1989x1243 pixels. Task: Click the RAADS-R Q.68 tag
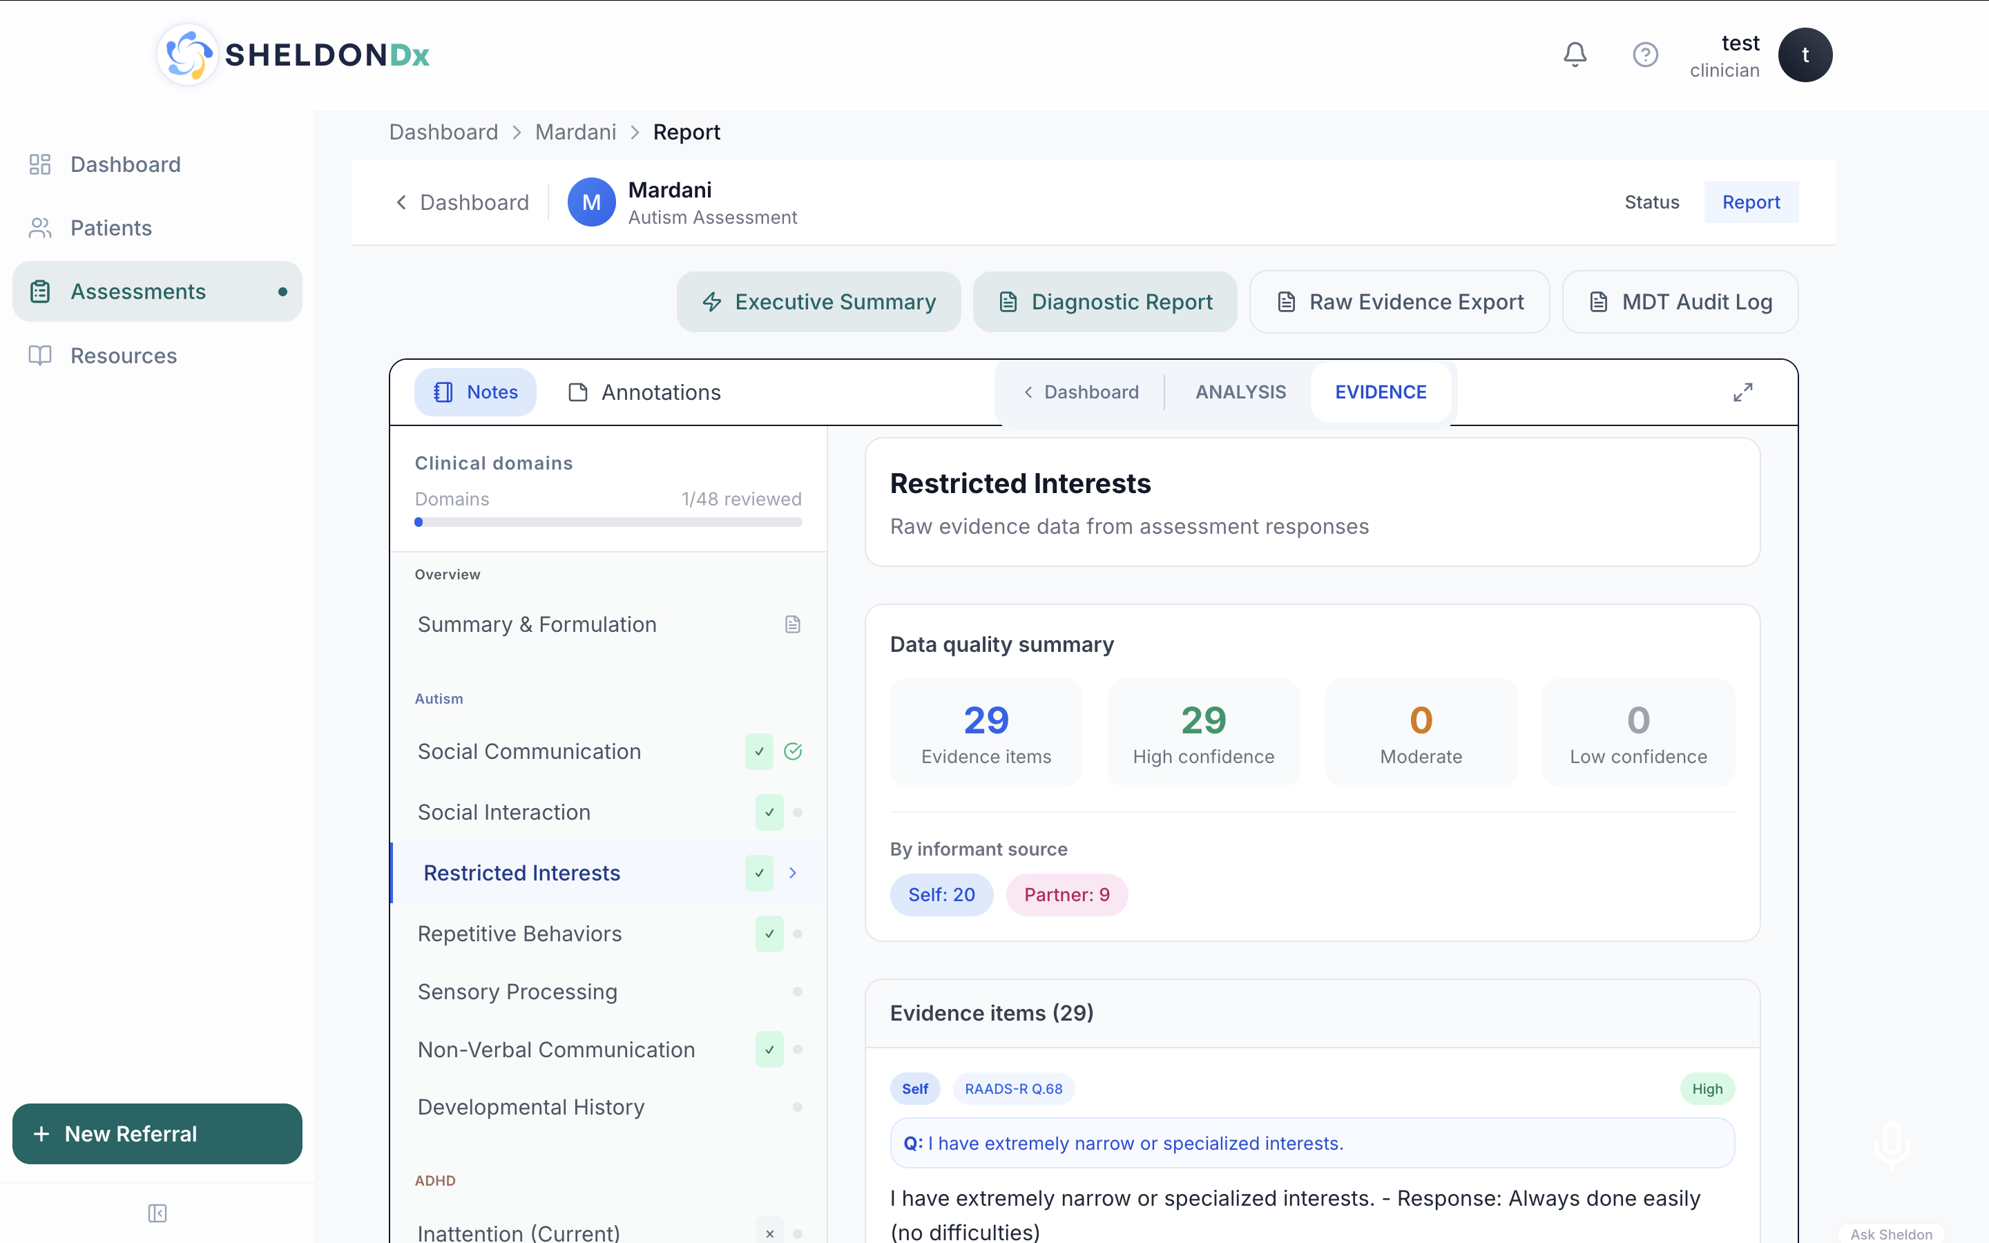[x=1013, y=1089]
